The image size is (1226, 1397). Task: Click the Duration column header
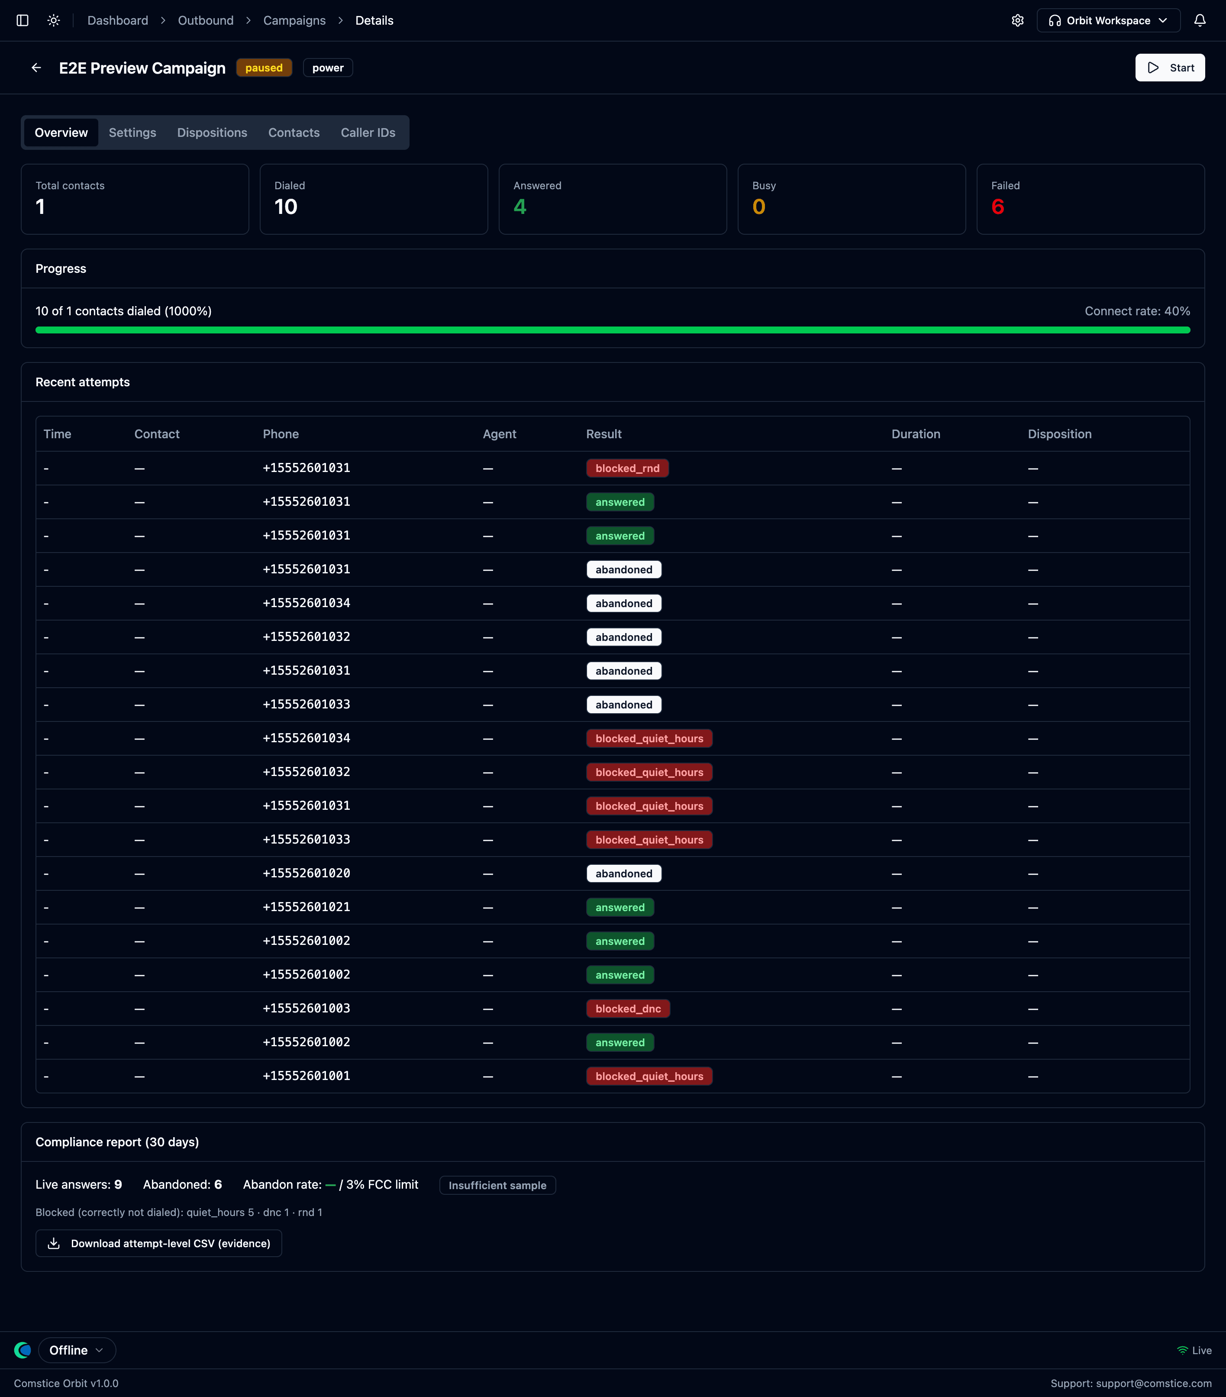point(916,434)
